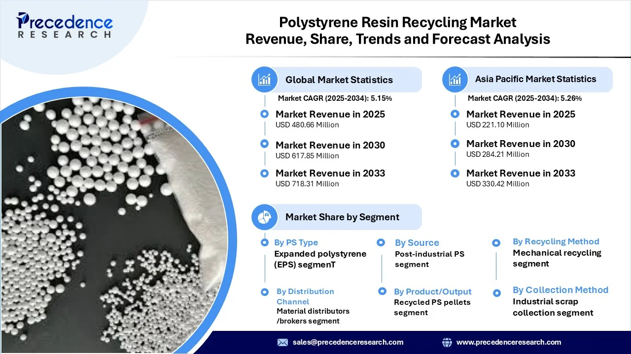631x354 pixels.
Task: Click bullet beside USD 284.21 Million entry
Action: (x=455, y=144)
